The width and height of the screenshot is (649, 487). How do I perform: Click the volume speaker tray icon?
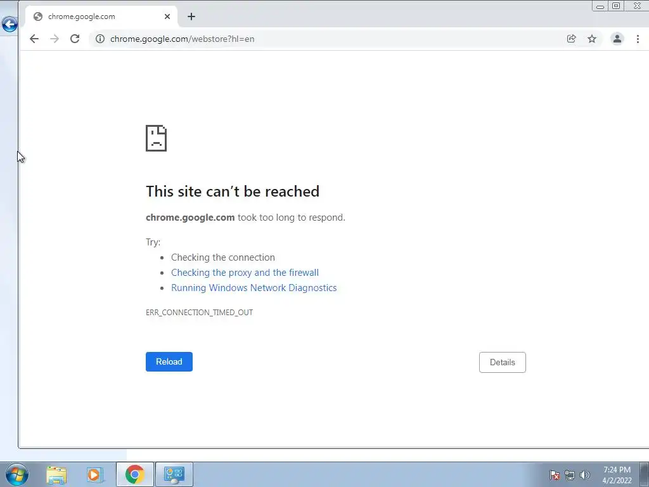click(x=585, y=476)
